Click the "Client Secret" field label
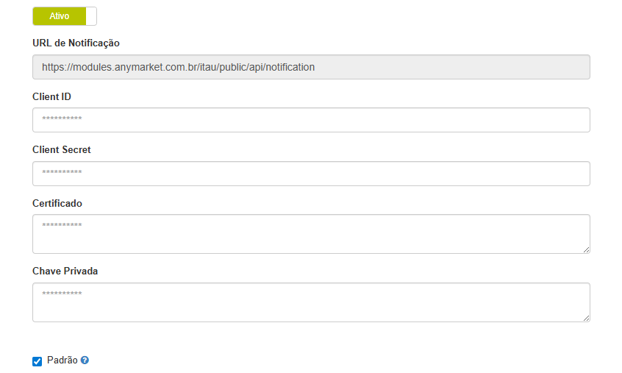622x373 pixels. pos(62,149)
